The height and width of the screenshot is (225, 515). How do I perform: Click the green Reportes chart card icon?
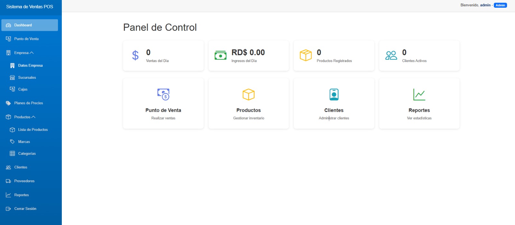419,94
